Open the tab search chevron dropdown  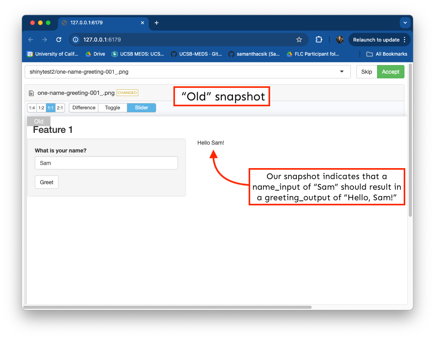[405, 23]
